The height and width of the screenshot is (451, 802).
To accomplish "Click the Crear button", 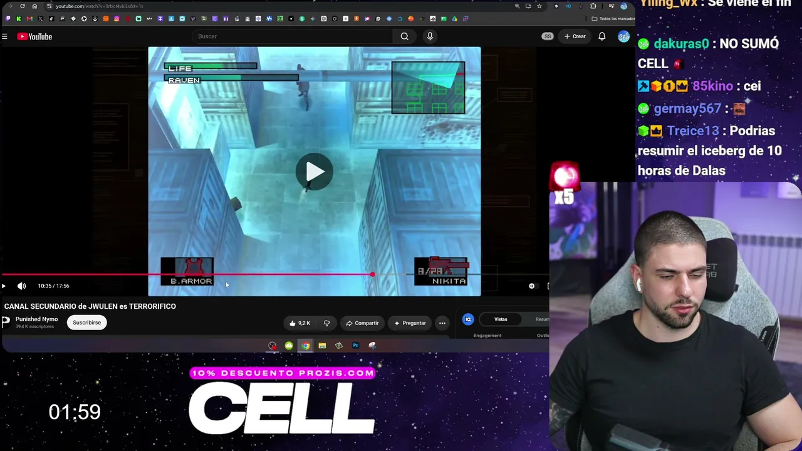I will click(575, 36).
